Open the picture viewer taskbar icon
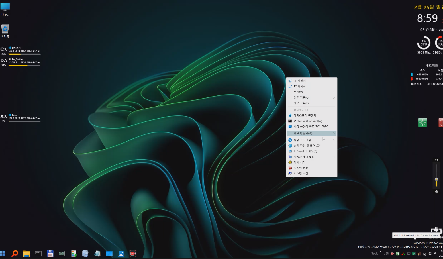 (121, 253)
